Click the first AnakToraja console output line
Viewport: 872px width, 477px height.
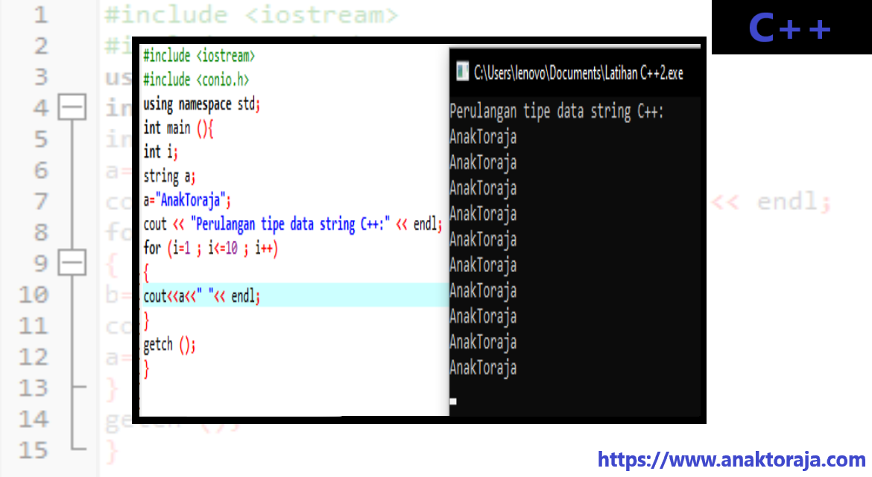point(483,136)
